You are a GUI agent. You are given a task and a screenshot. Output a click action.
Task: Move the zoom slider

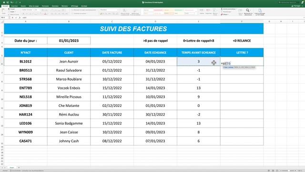coord(289,171)
